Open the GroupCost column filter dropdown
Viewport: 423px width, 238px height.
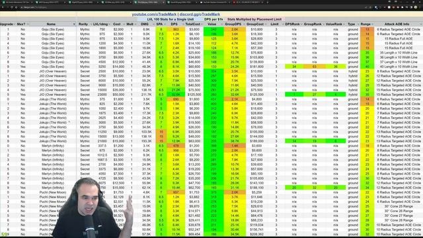click(266, 24)
